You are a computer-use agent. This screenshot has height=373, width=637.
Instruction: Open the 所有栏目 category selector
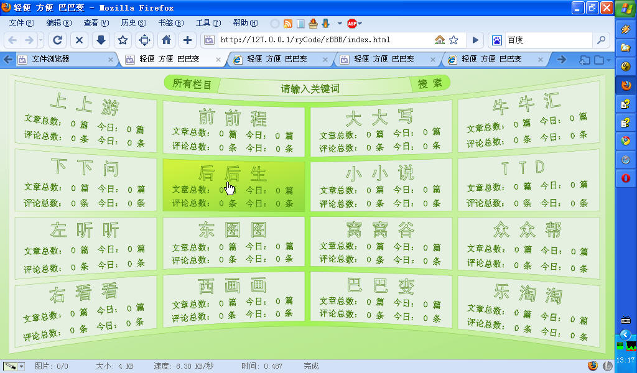click(x=192, y=84)
